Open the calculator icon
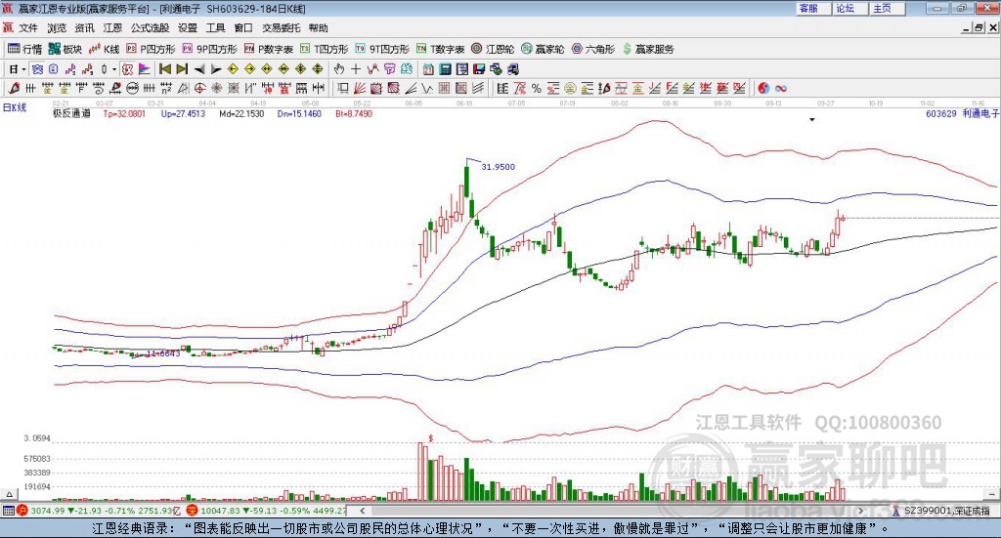The width and height of the screenshot is (1001, 538). pyautogui.click(x=445, y=69)
